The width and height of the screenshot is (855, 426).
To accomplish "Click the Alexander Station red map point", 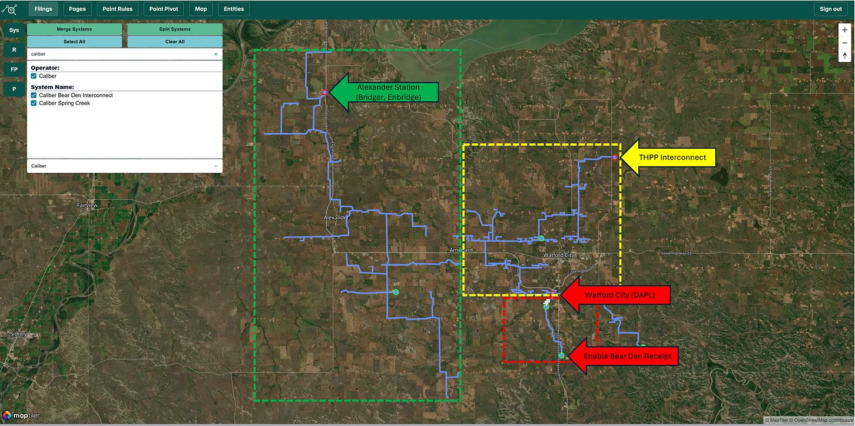I will pos(324,92).
